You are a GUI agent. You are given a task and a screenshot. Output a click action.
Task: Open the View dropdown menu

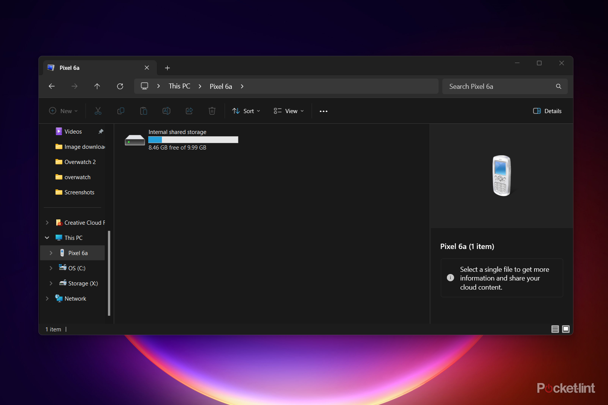(x=289, y=111)
